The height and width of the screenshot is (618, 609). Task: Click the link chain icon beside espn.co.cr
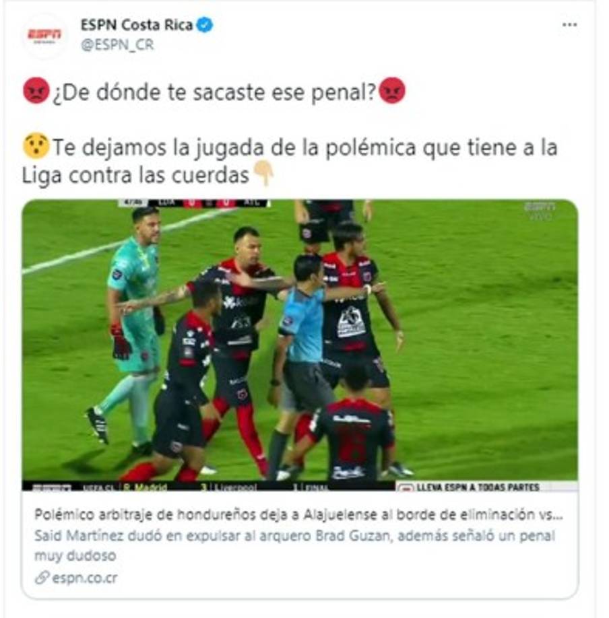42,578
